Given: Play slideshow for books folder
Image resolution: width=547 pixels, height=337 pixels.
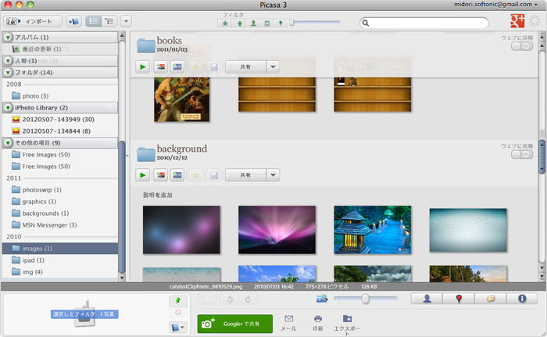Looking at the screenshot, I should (x=143, y=66).
